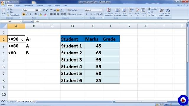
Task: Open Find & Select binoculars menu
Action: click(168, 12)
